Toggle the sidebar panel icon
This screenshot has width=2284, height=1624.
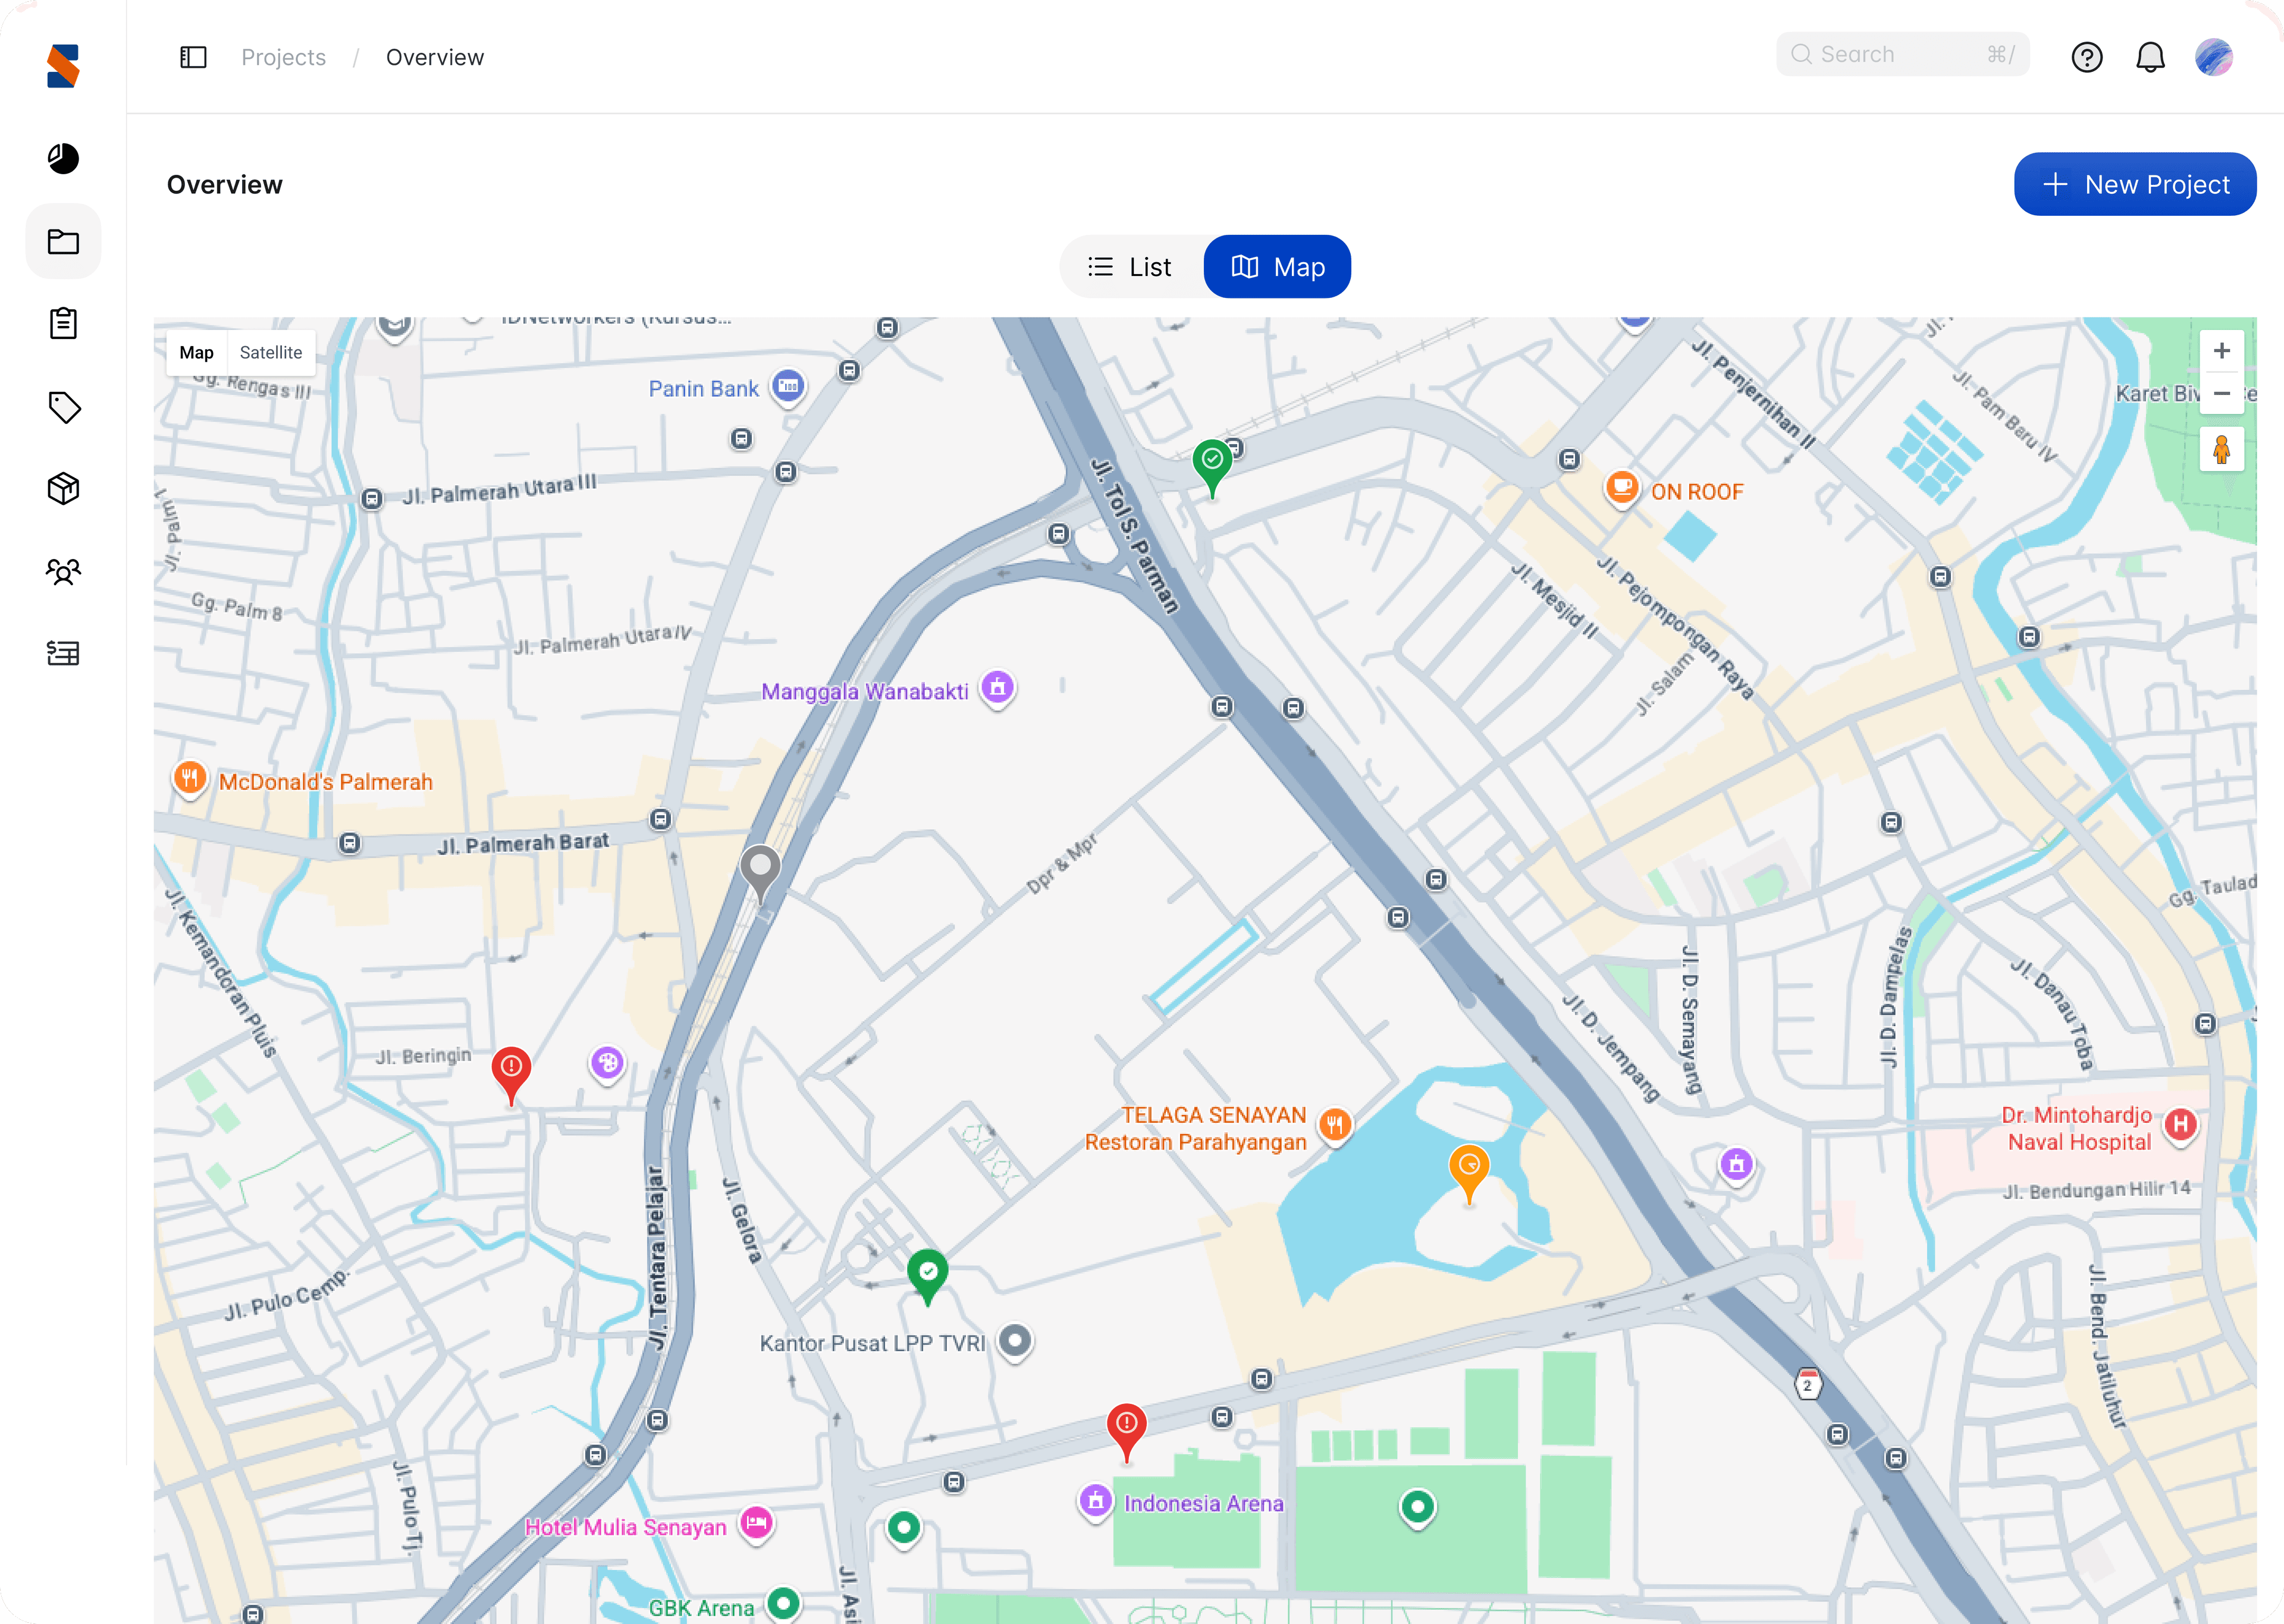pyautogui.click(x=193, y=57)
